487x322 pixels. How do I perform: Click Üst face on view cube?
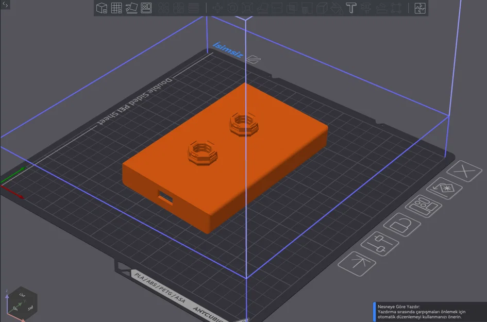tap(22, 295)
